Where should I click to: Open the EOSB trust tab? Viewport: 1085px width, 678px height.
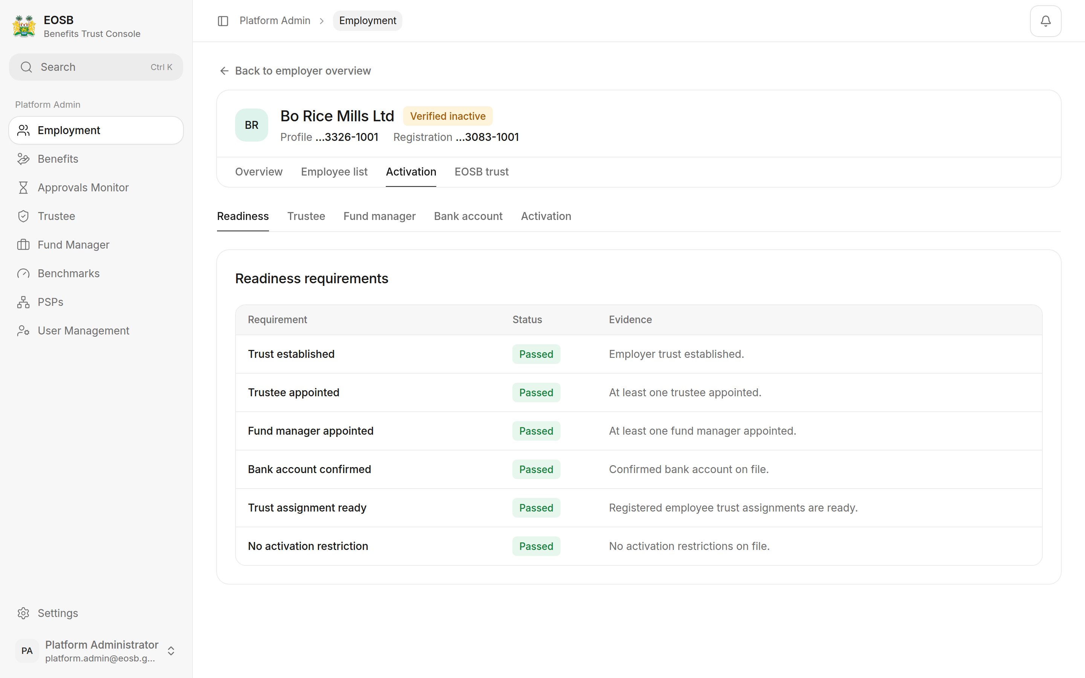(481, 172)
